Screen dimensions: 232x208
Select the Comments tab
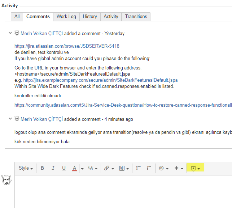pyautogui.click(x=38, y=17)
